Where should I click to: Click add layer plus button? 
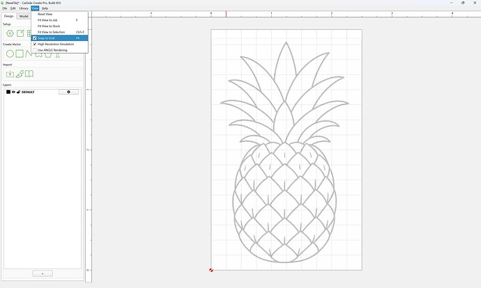coord(43,273)
